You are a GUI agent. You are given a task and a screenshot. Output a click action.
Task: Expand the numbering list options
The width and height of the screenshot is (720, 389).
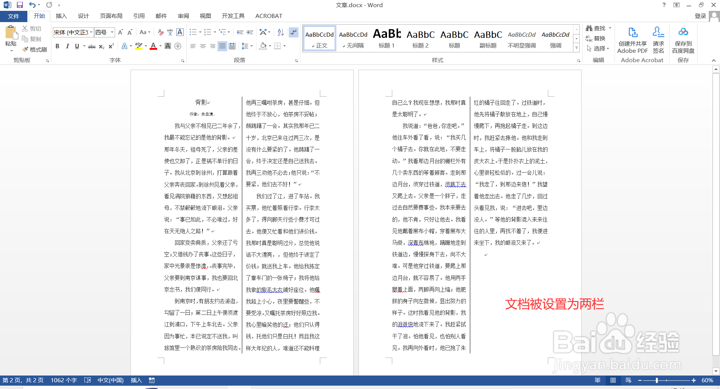coord(215,33)
